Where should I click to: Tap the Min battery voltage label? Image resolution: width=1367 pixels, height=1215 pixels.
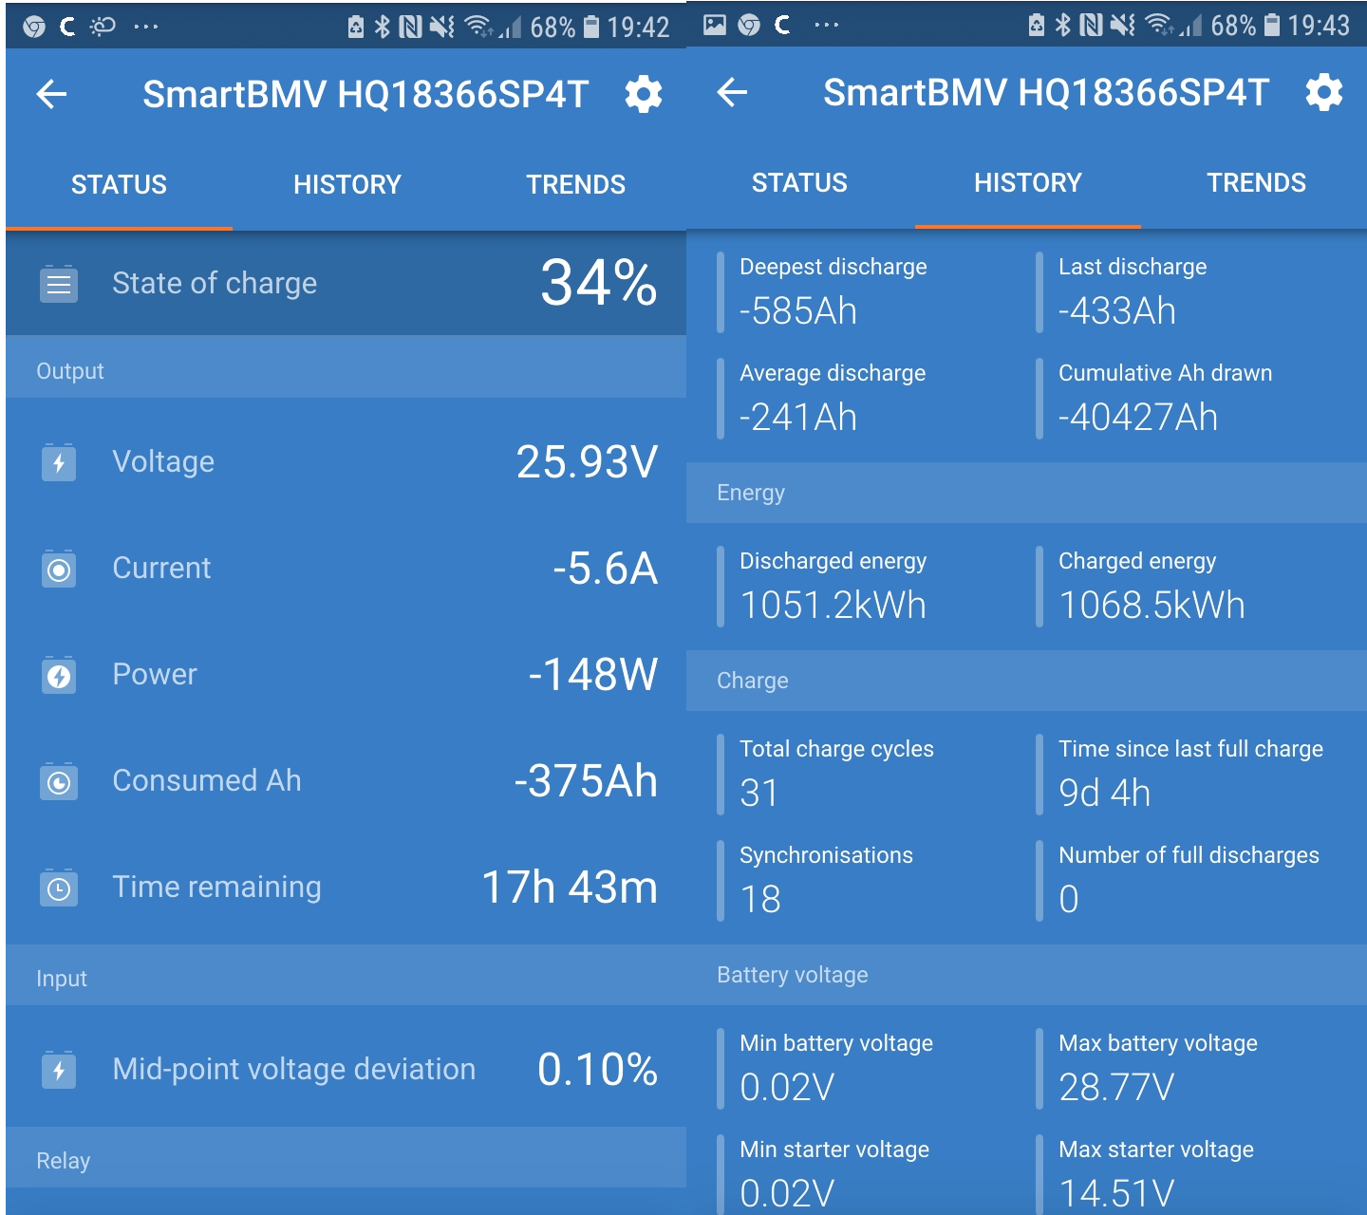(836, 1043)
